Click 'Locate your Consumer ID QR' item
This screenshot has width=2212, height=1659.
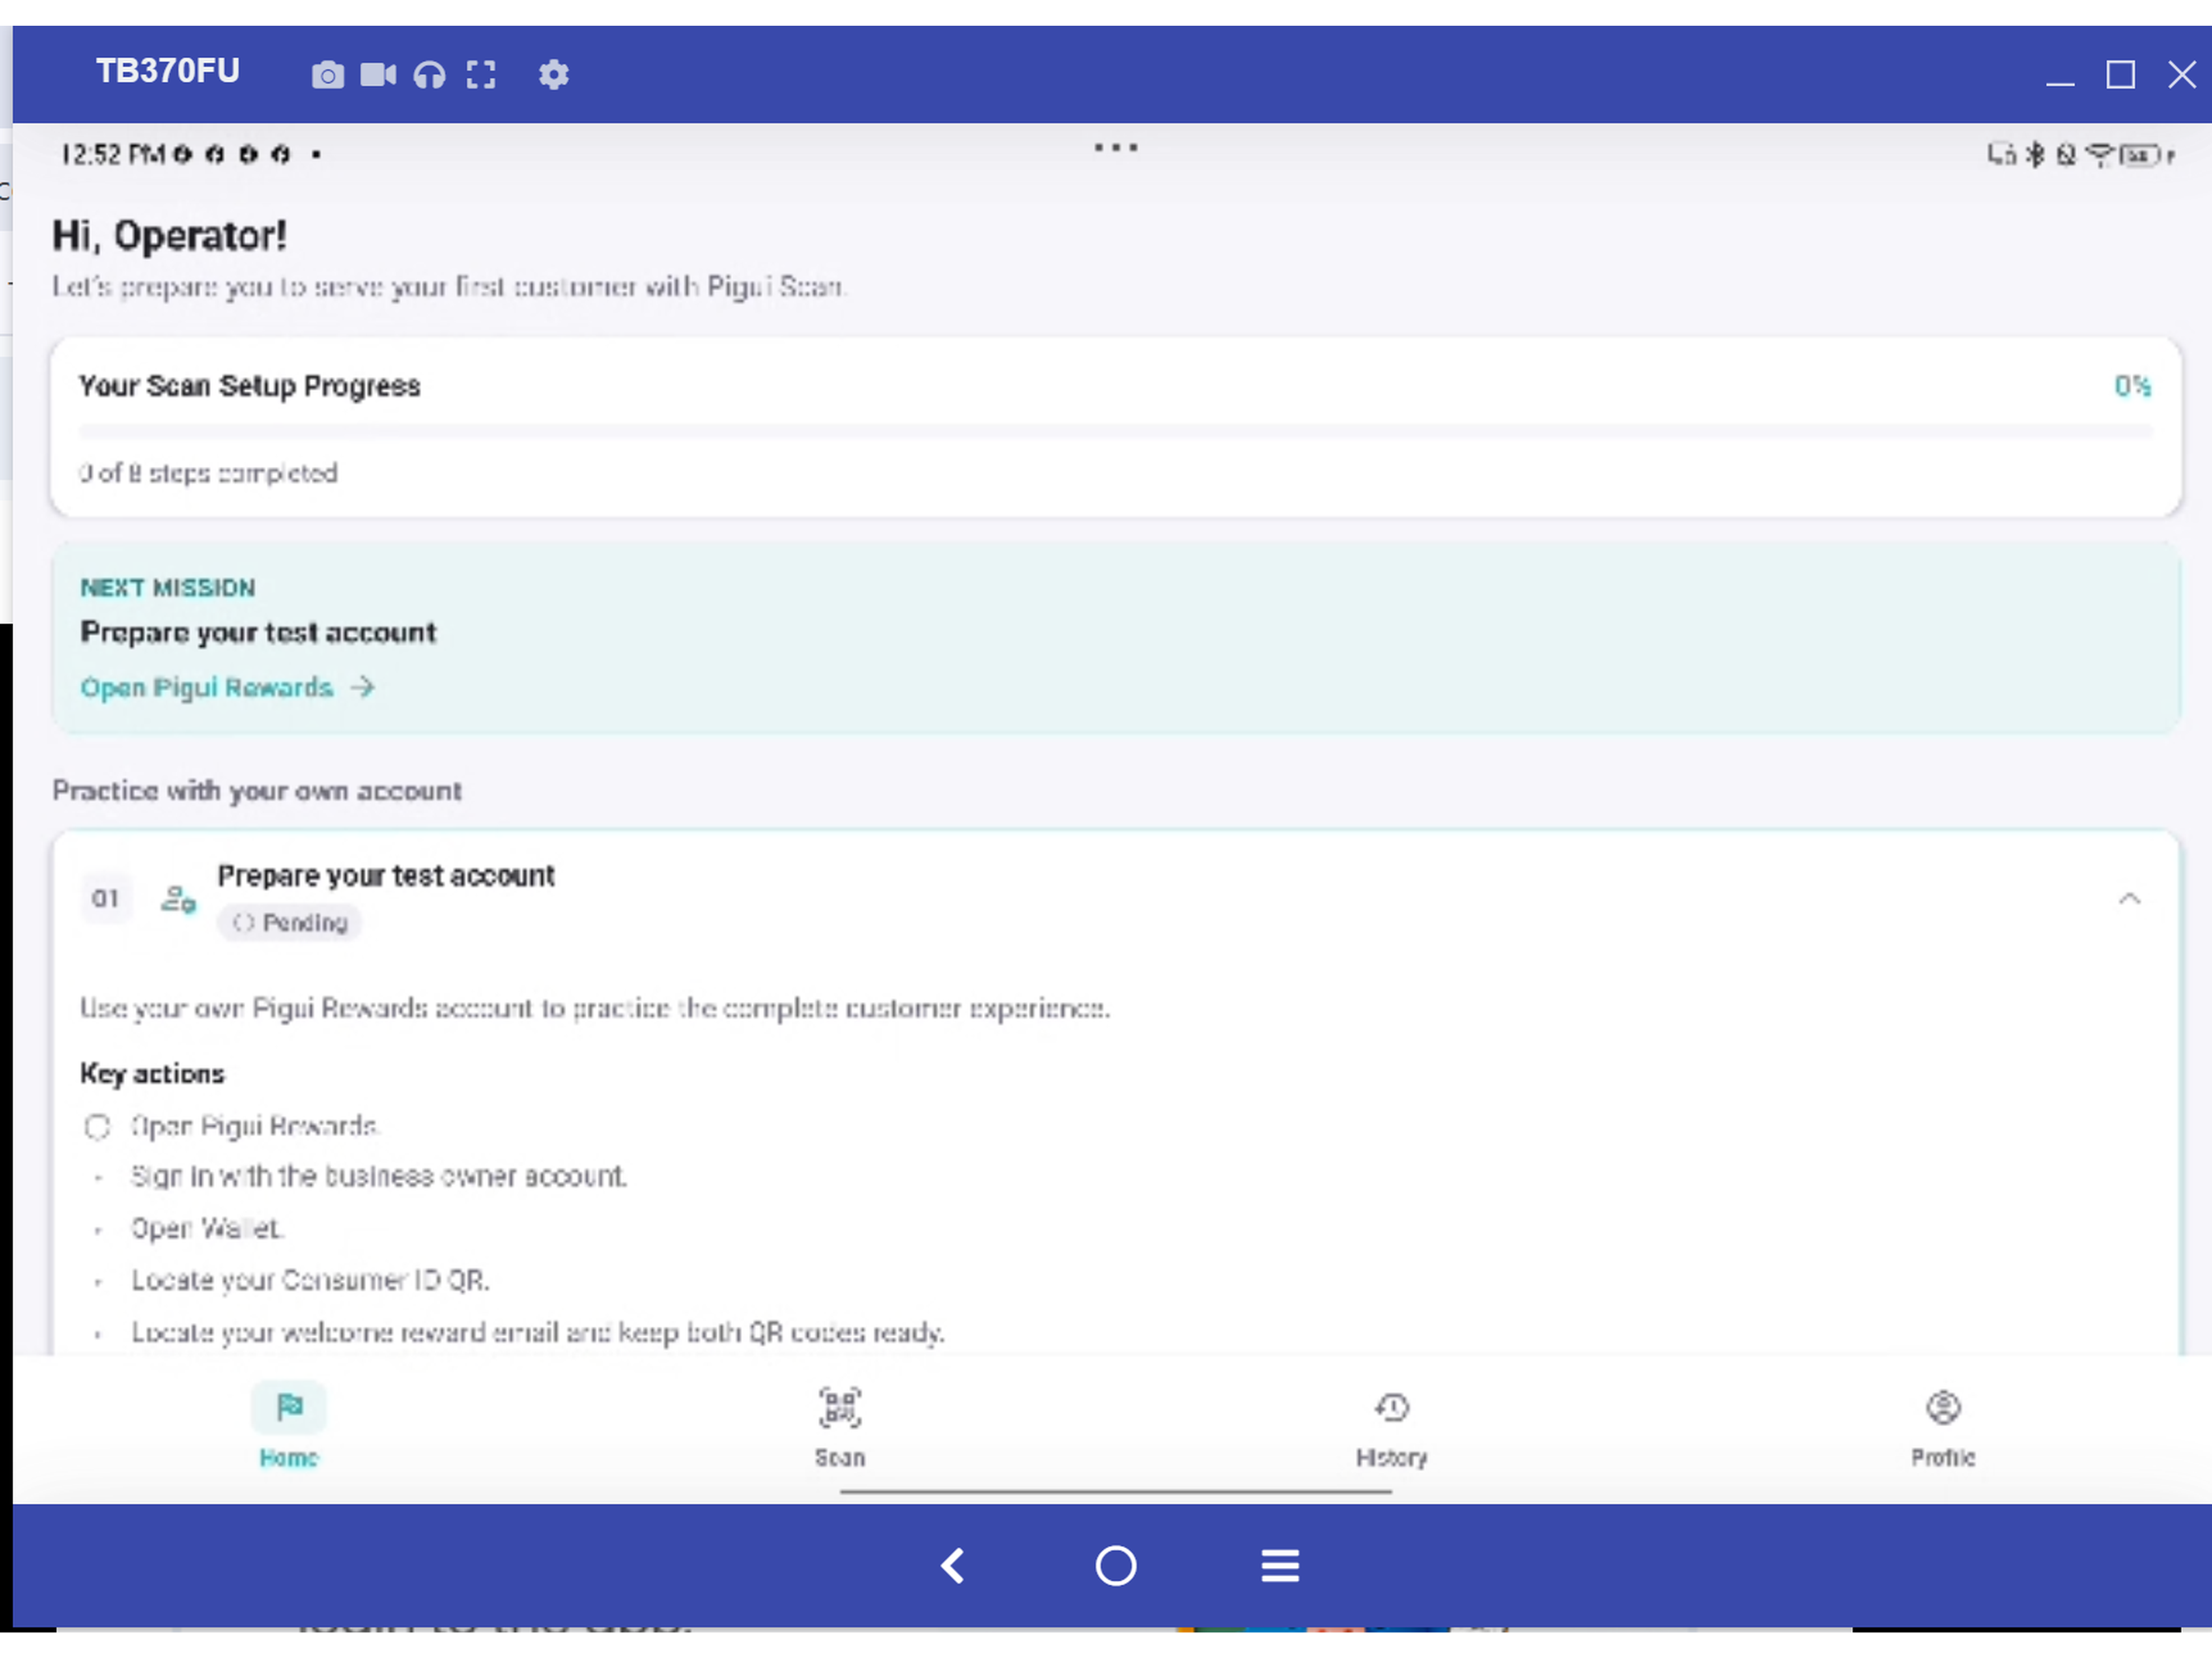(x=310, y=1280)
